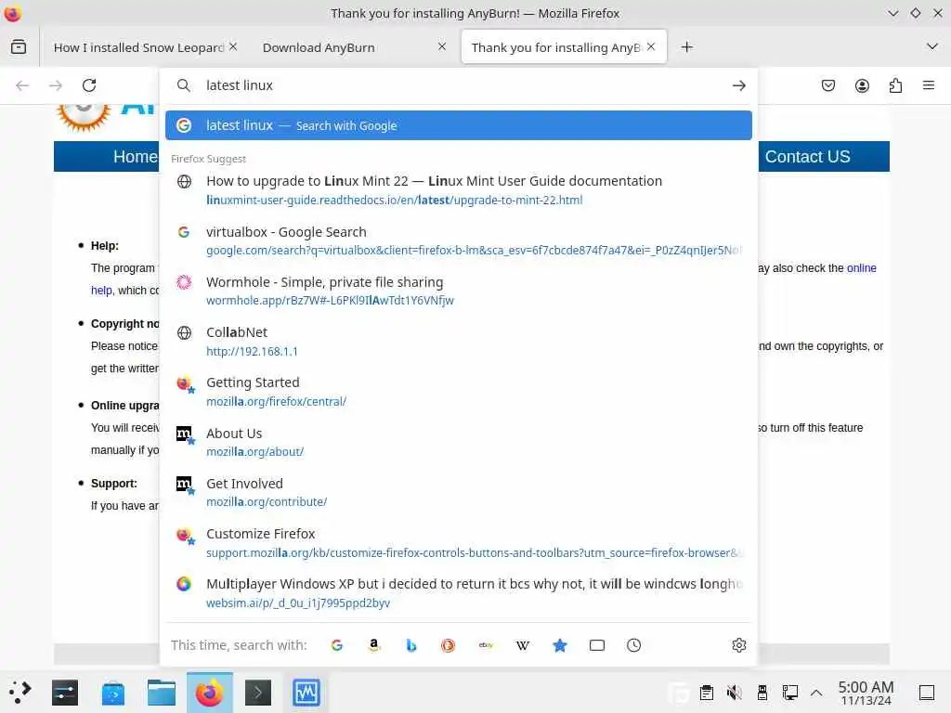Open the Konsole terminal taskbar icon
This screenshot has height=713, width=951.
[x=258, y=692]
